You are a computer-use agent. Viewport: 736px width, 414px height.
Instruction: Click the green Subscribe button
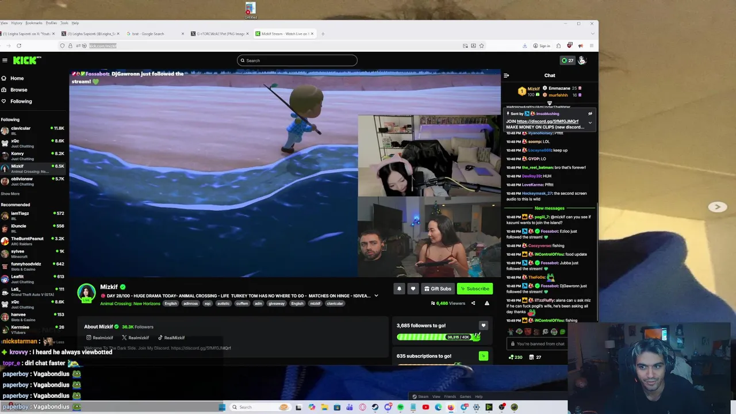(x=474, y=289)
